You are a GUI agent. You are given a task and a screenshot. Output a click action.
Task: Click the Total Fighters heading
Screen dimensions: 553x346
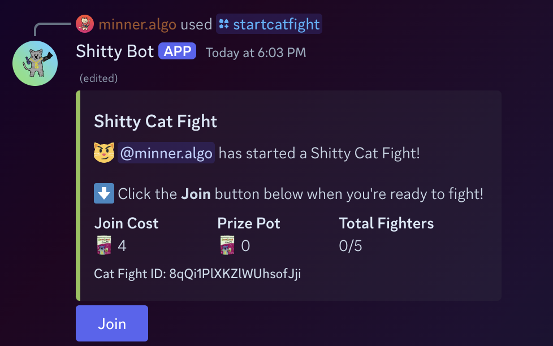(386, 223)
